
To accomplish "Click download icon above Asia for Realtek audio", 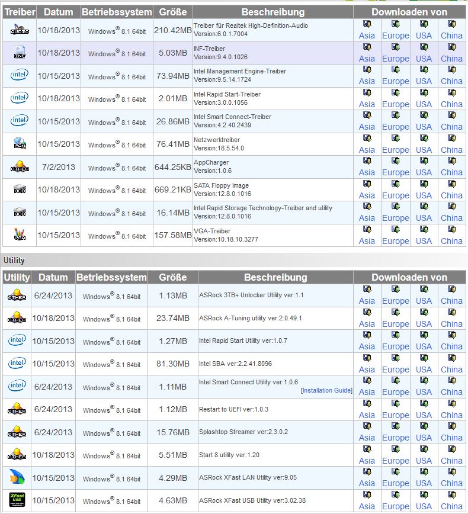I will point(367,25).
